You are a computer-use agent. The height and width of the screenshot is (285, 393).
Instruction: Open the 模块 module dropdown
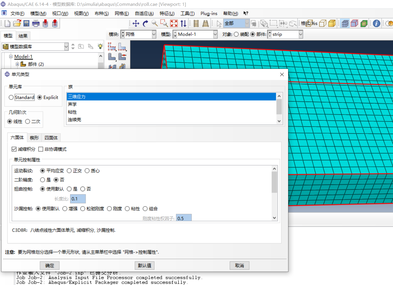click(154, 34)
